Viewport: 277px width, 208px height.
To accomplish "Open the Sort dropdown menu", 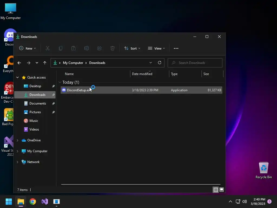I will (x=132, y=48).
